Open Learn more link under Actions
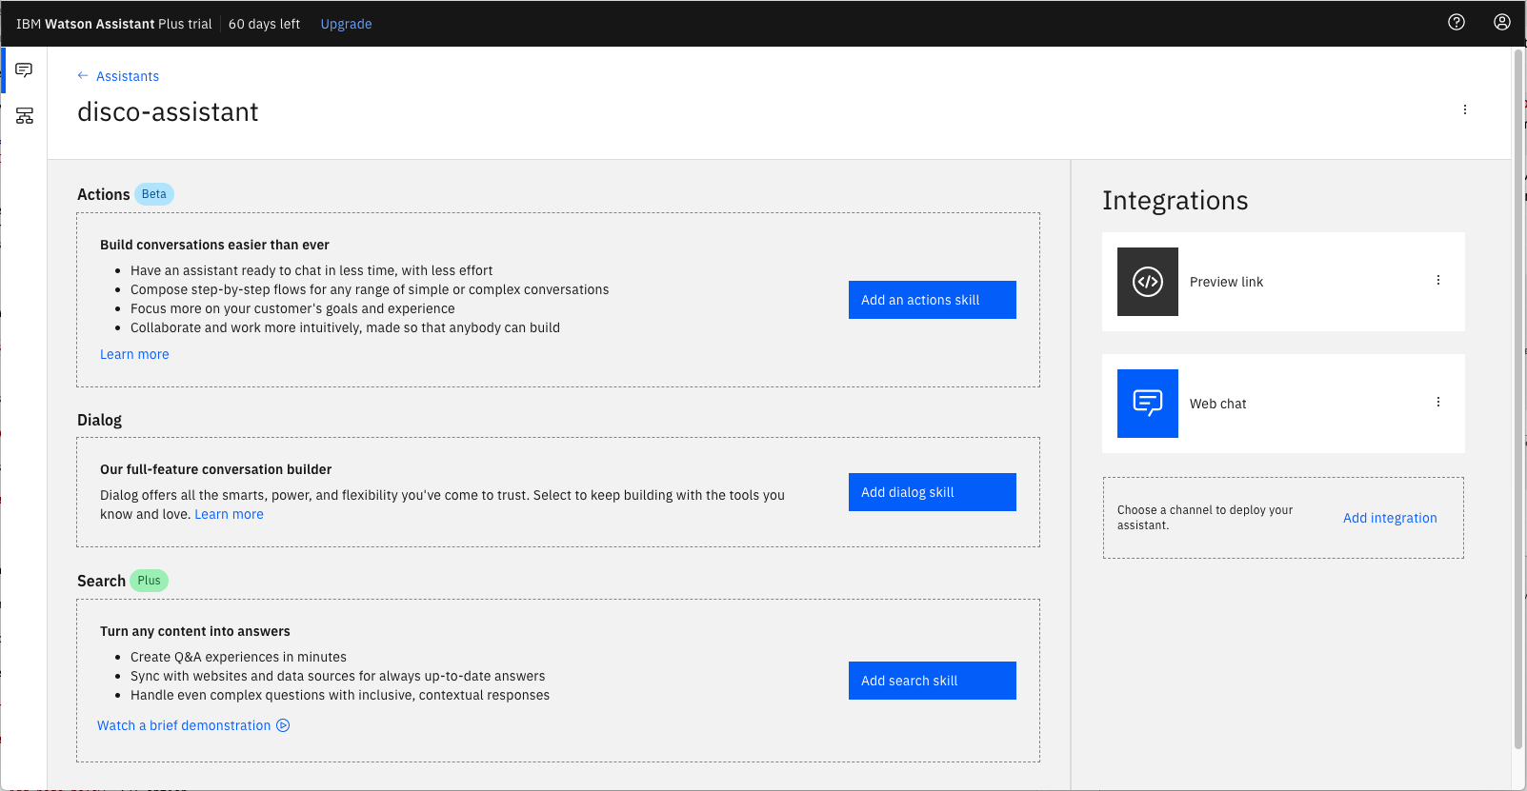The image size is (1527, 791). click(x=134, y=354)
